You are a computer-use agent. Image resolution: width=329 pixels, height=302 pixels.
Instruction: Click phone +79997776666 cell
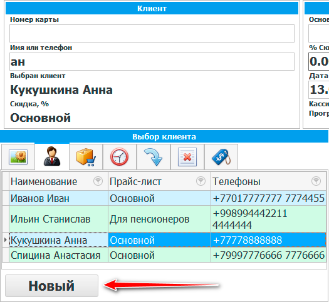coord(268,255)
